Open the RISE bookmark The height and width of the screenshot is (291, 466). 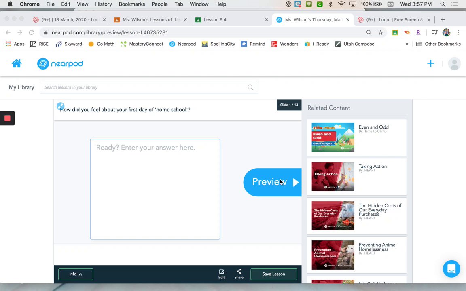click(x=40, y=44)
